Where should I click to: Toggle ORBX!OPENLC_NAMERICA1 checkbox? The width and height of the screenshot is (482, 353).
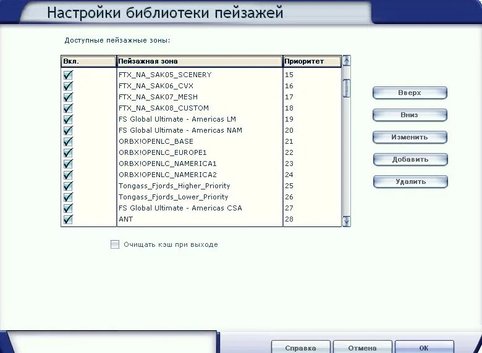[68, 164]
